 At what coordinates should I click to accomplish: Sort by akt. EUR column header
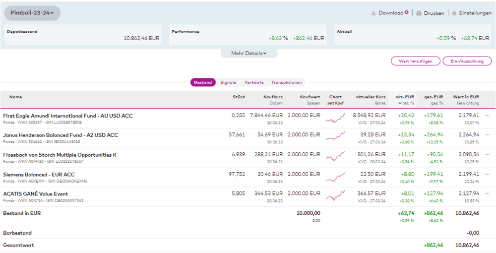click(x=404, y=97)
